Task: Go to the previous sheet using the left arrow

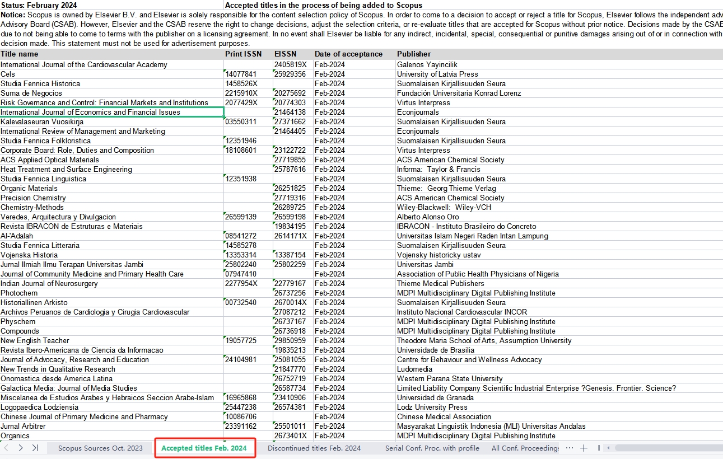Action: point(7,448)
